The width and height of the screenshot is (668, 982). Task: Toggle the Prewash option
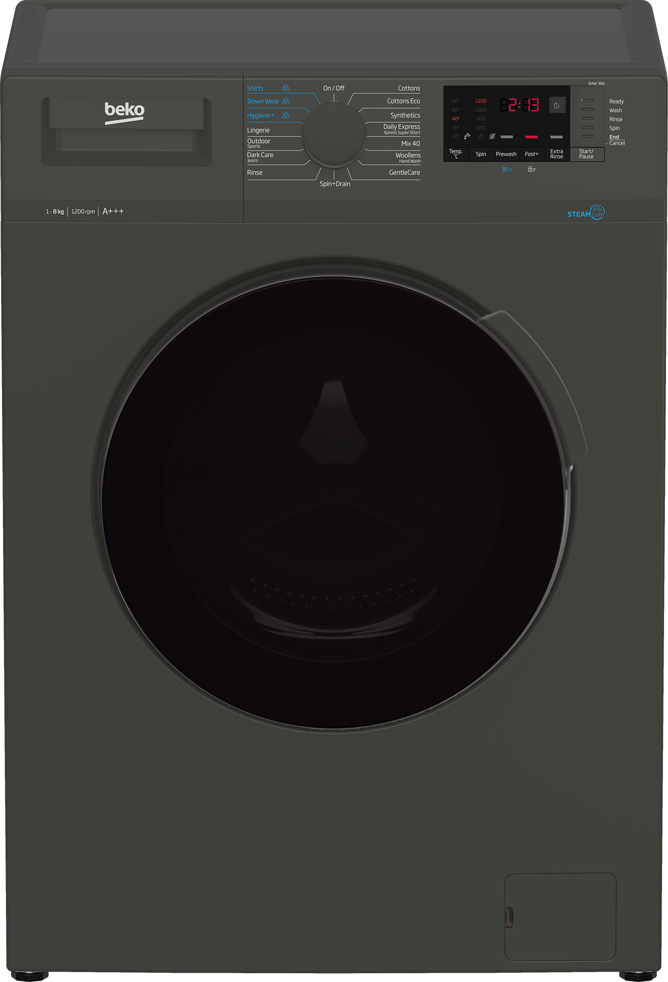(506, 154)
